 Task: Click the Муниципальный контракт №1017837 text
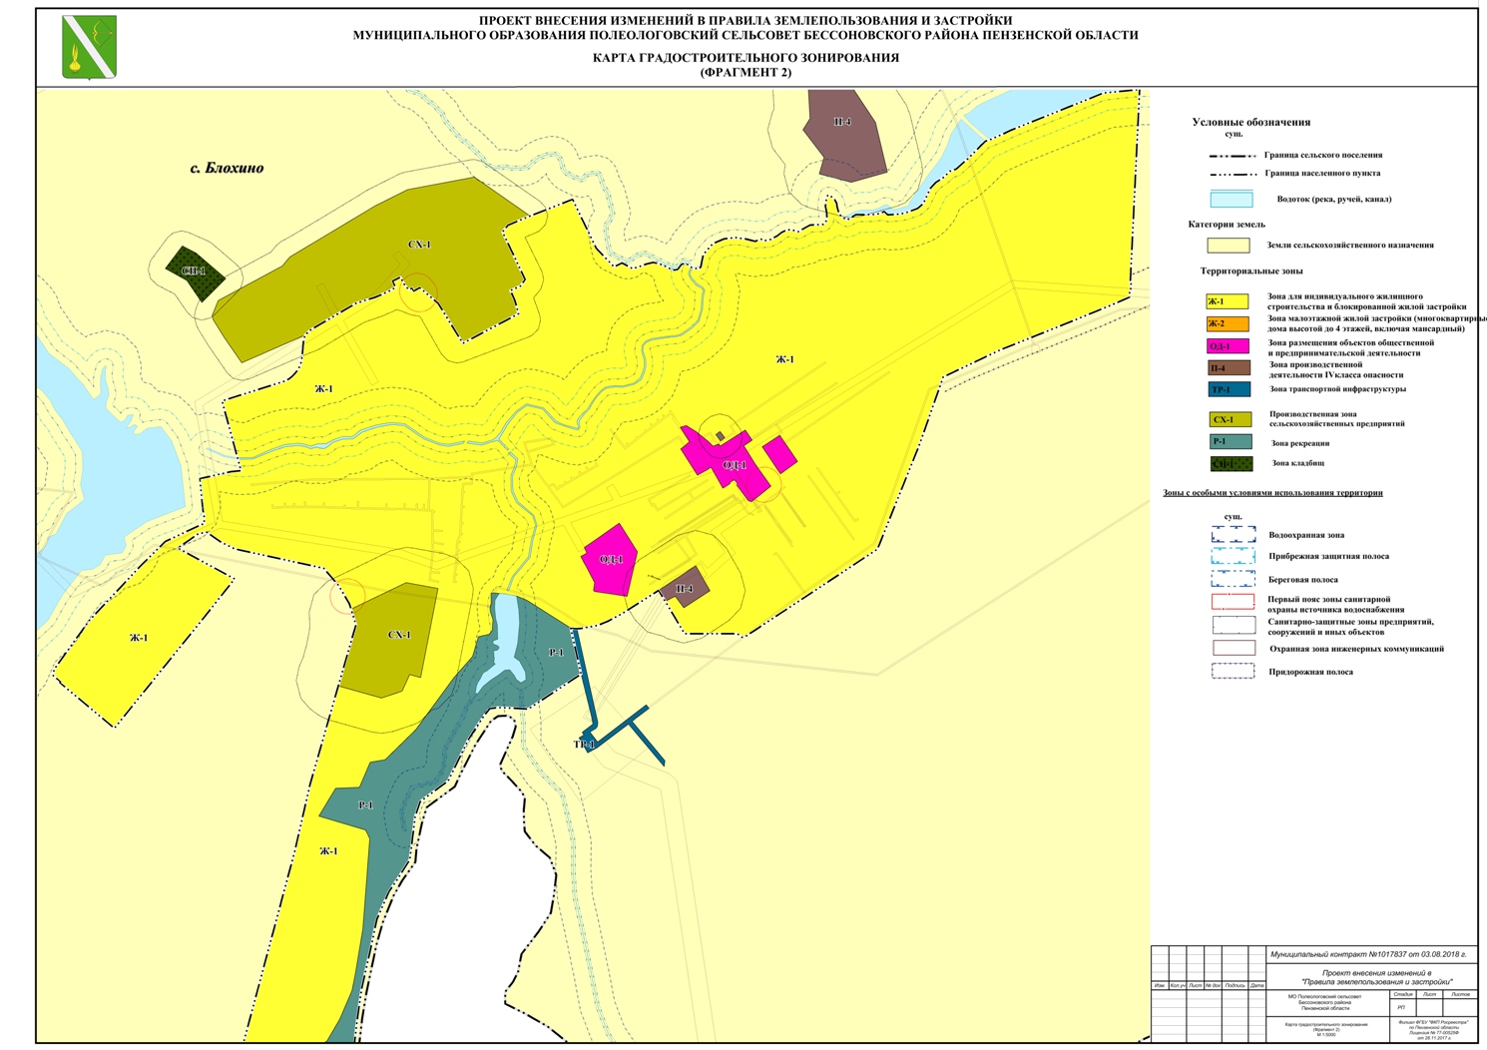[x=1368, y=954]
